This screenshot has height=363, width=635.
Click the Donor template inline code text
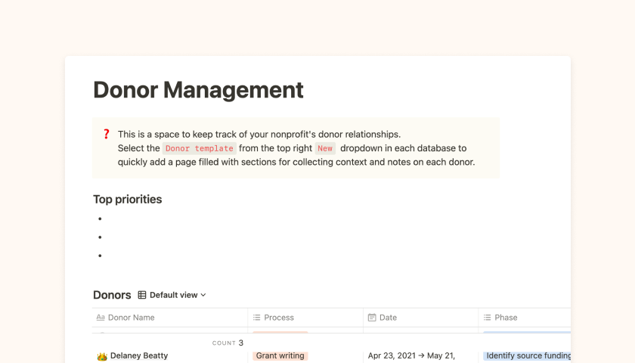[200, 148]
